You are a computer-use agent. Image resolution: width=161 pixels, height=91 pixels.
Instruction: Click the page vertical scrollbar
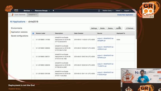(136, 26)
